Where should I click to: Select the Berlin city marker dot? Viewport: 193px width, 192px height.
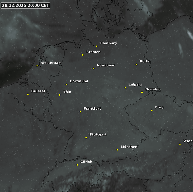[136, 65]
